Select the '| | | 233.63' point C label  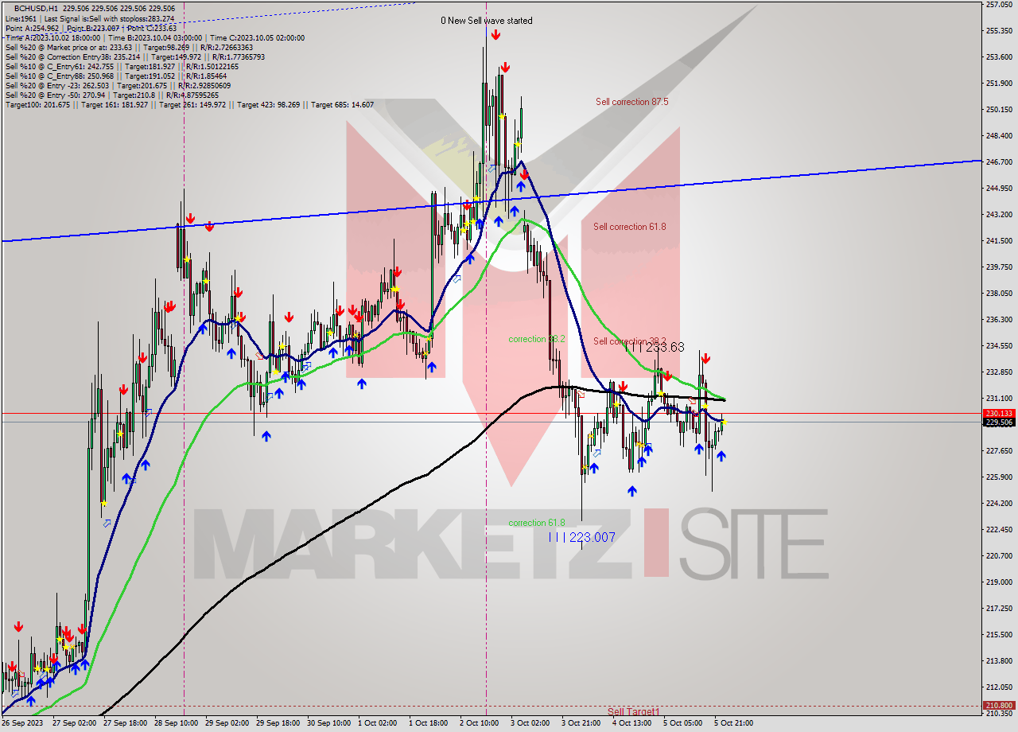654,348
